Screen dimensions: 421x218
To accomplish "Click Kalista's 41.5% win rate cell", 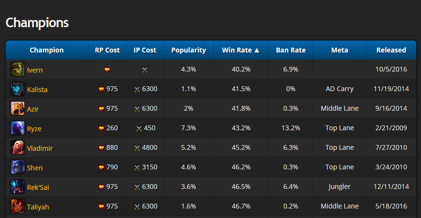I will pos(241,89).
